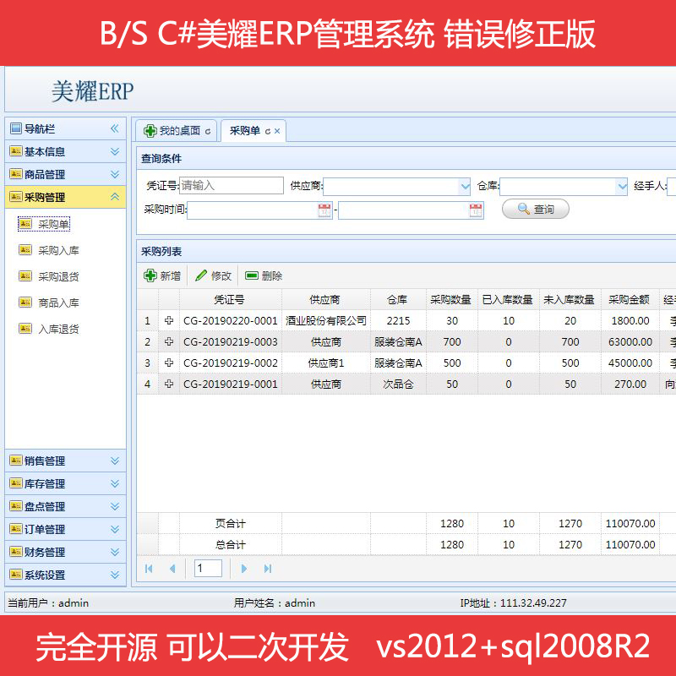Screen dimensions: 676x676
Task: Click the 凭证号 input field
Action: [x=232, y=186]
